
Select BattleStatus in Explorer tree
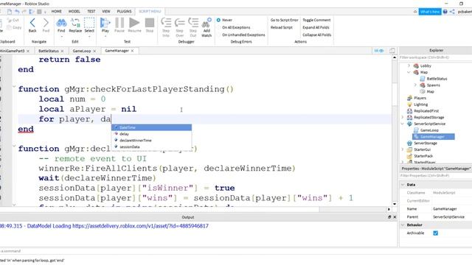click(x=437, y=79)
